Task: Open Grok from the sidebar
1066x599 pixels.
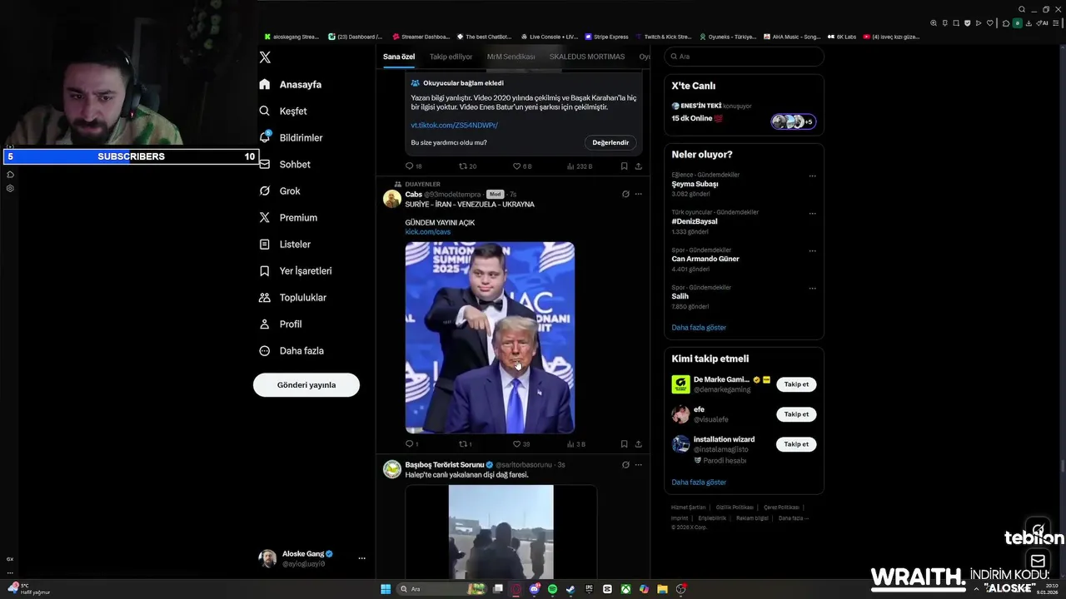Action: [x=280, y=191]
